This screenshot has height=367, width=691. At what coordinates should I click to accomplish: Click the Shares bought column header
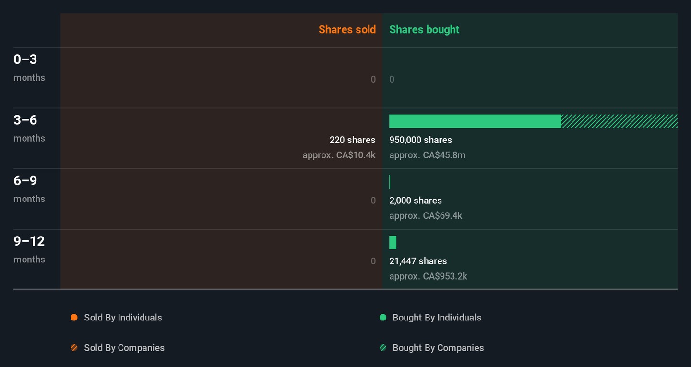[x=424, y=30]
